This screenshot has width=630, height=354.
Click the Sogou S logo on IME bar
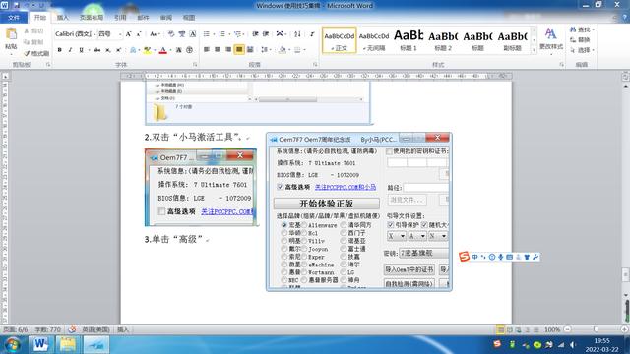[464, 256]
